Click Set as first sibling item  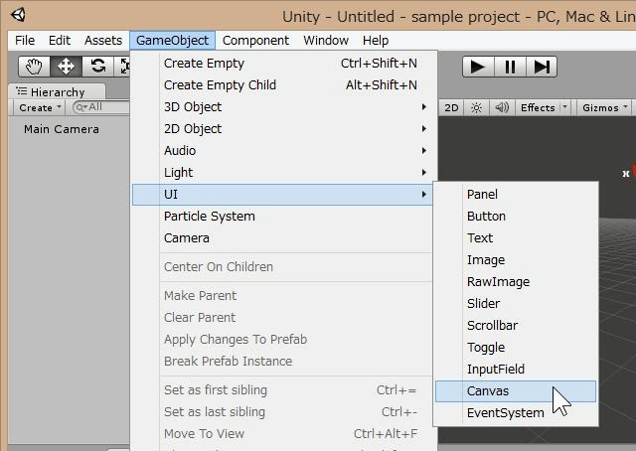point(284,390)
